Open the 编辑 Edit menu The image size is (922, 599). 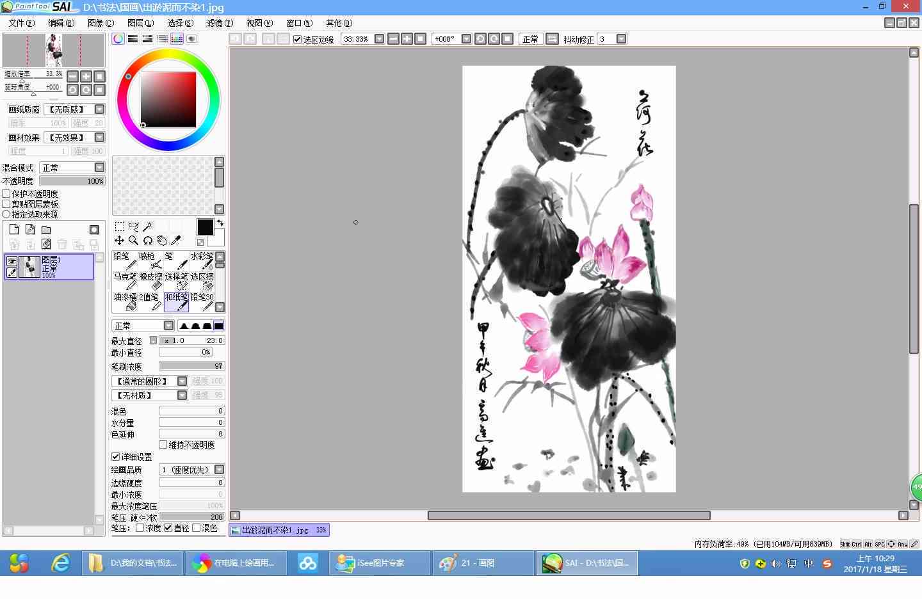pyautogui.click(x=61, y=23)
